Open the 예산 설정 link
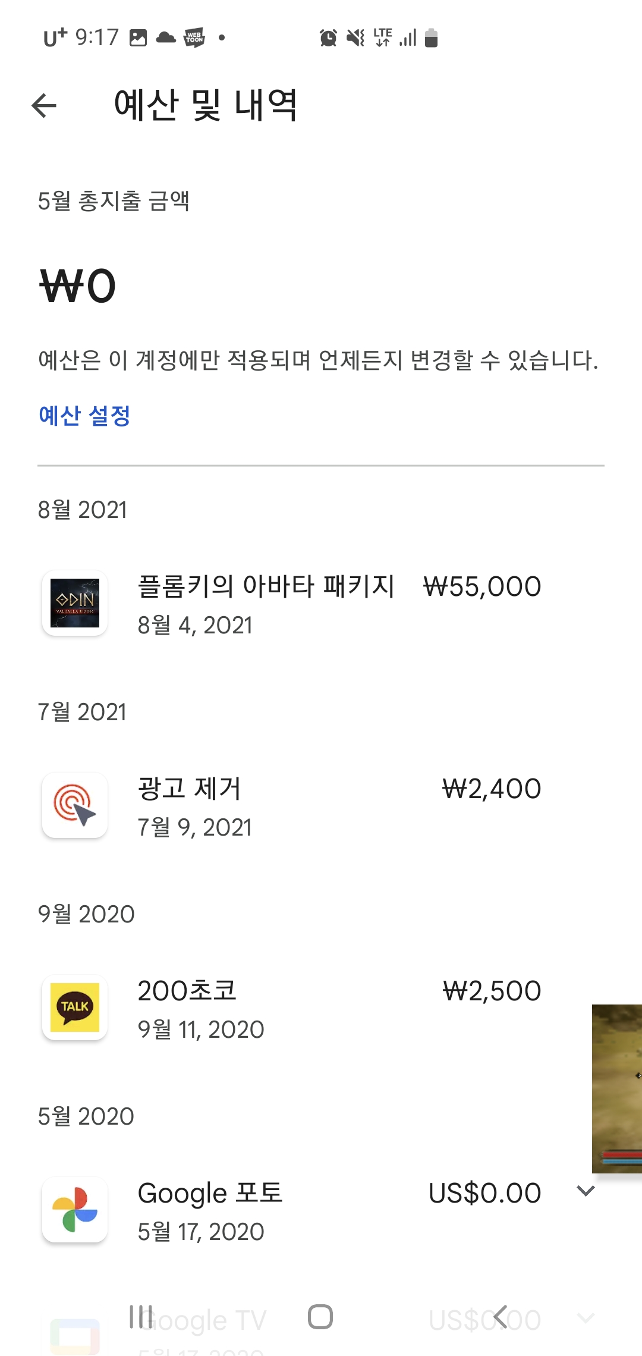This screenshot has height=1356, width=642. point(84,416)
